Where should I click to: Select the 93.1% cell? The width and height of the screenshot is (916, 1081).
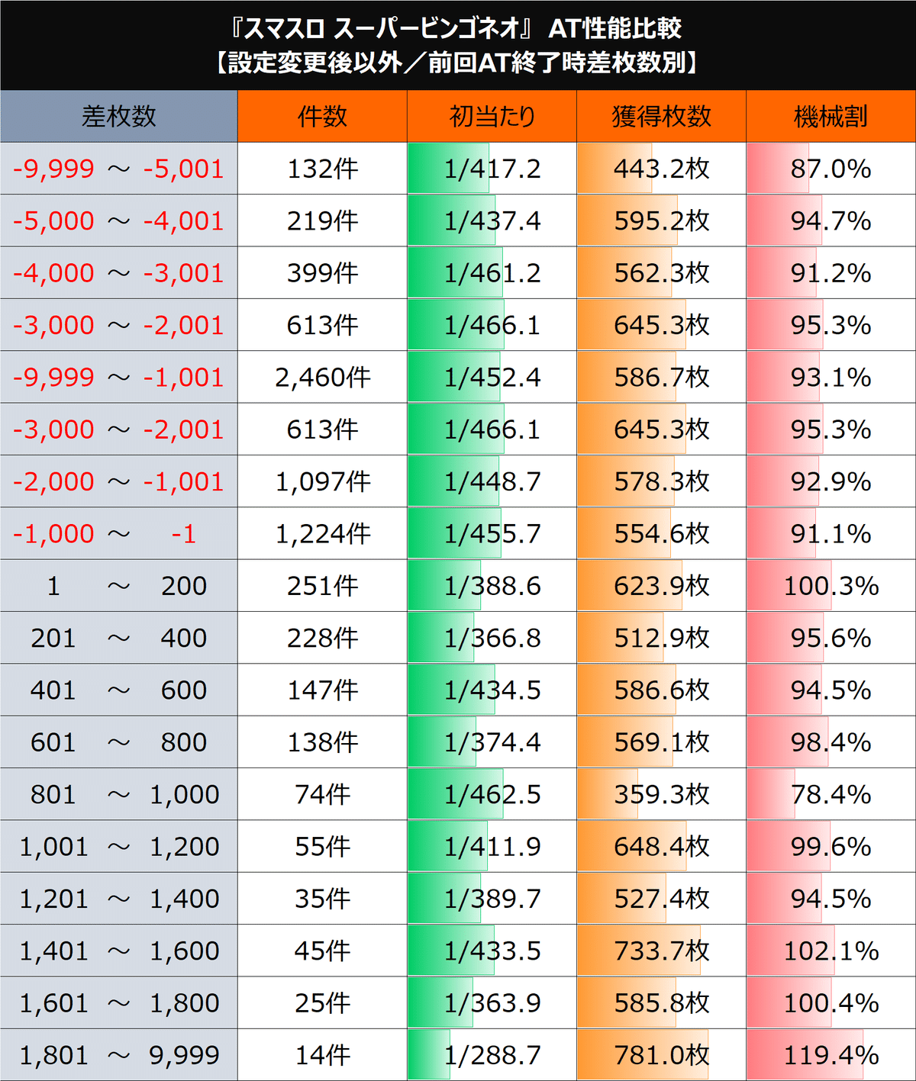point(831,377)
